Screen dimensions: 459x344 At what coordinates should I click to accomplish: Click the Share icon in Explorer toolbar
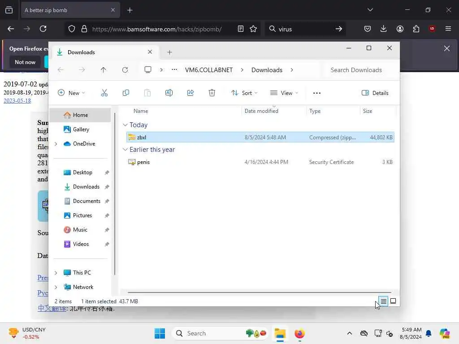click(190, 93)
